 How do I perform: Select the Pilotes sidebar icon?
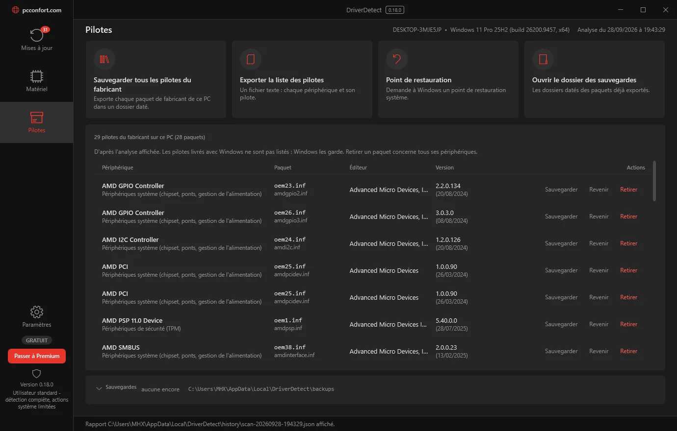coord(37,118)
